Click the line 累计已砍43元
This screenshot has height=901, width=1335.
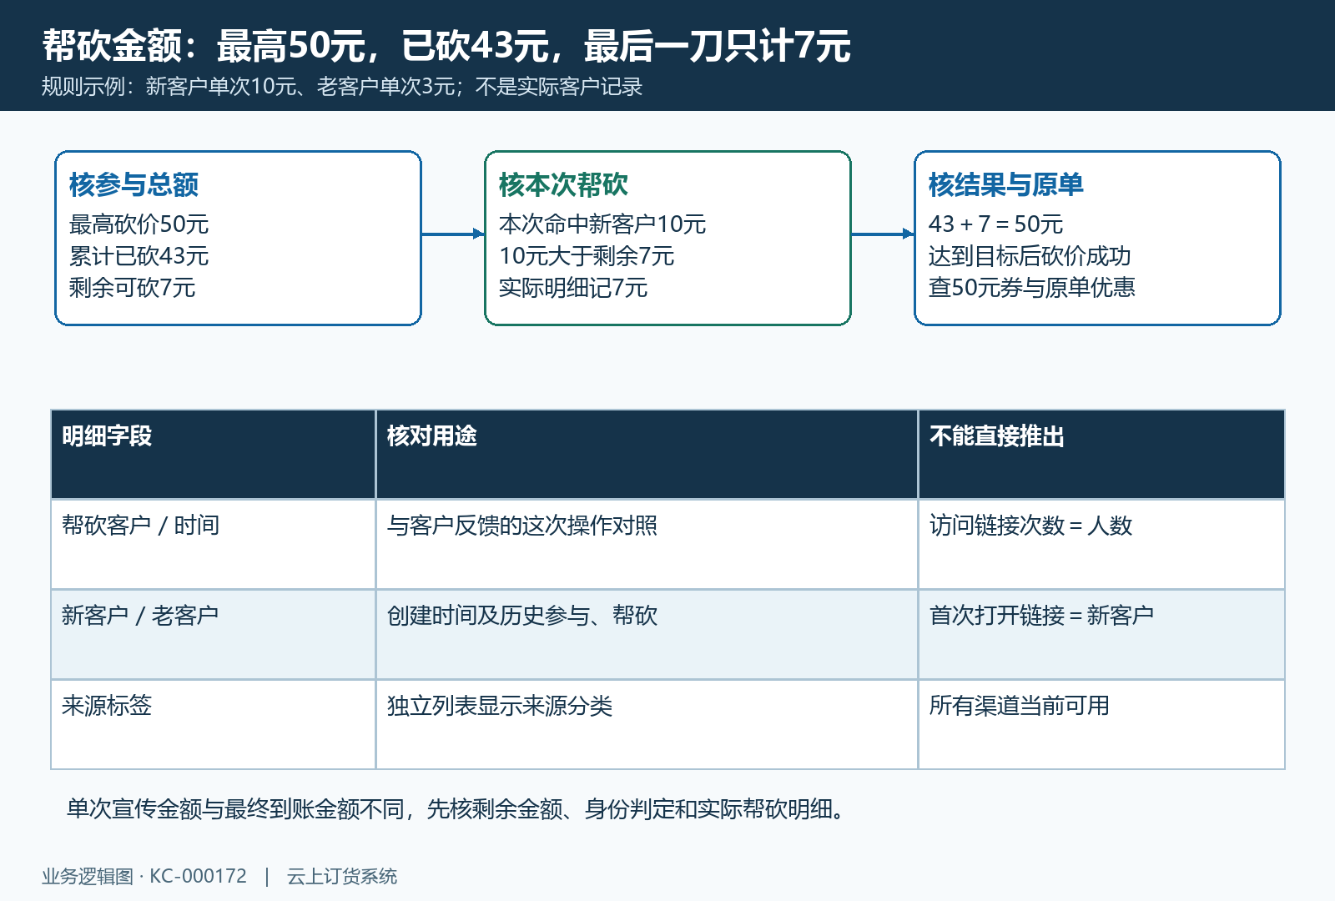pos(139,255)
